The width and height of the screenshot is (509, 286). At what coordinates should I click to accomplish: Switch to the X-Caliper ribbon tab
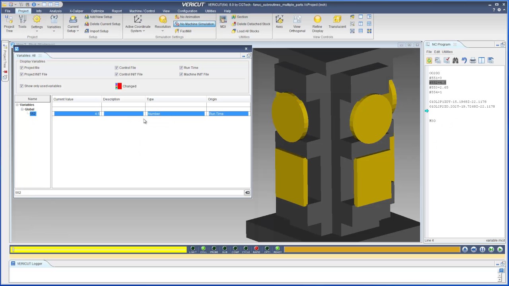point(76,11)
